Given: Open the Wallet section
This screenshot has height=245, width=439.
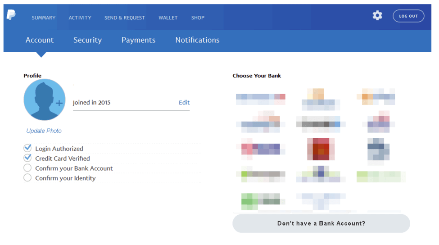Looking at the screenshot, I should click(168, 18).
